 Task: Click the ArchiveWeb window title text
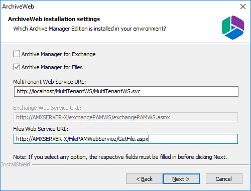[18, 7]
